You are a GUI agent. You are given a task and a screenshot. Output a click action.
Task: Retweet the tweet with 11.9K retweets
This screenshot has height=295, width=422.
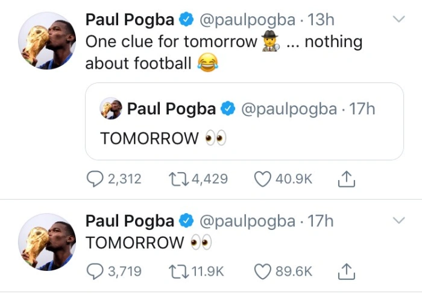click(x=178, y=272)
